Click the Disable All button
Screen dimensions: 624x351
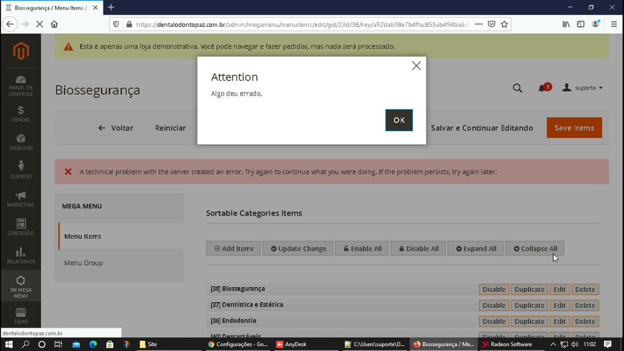(418, 249)
